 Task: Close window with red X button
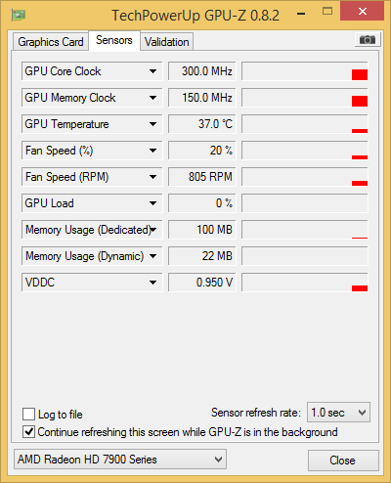click(363, 12)
